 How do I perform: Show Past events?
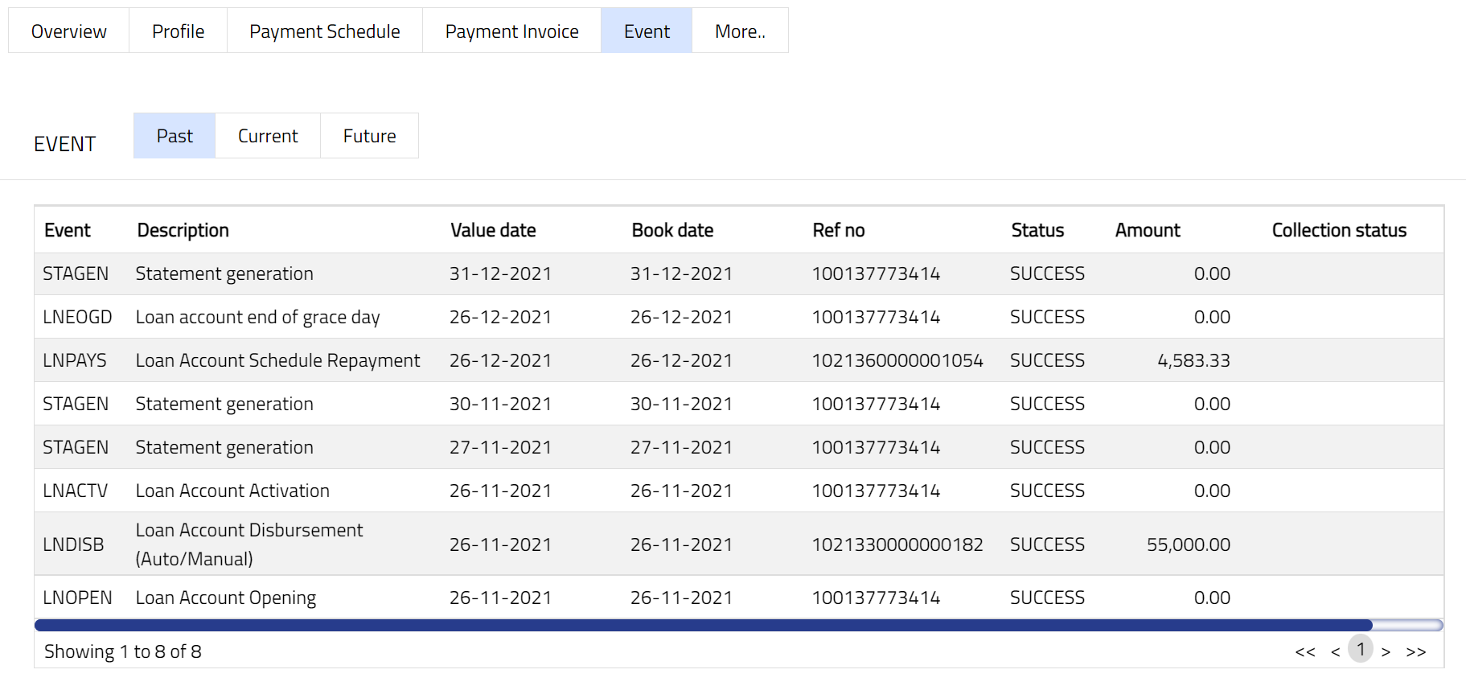point(175,136)
